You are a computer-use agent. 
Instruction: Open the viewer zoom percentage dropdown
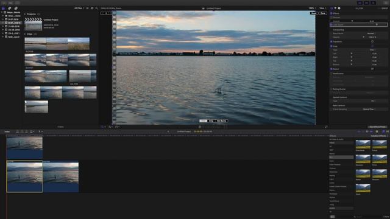click(312, 8)
